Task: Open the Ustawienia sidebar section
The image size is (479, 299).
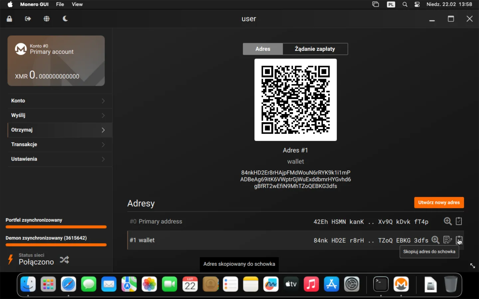Action: pyautogui.click(x=60, y=159)
